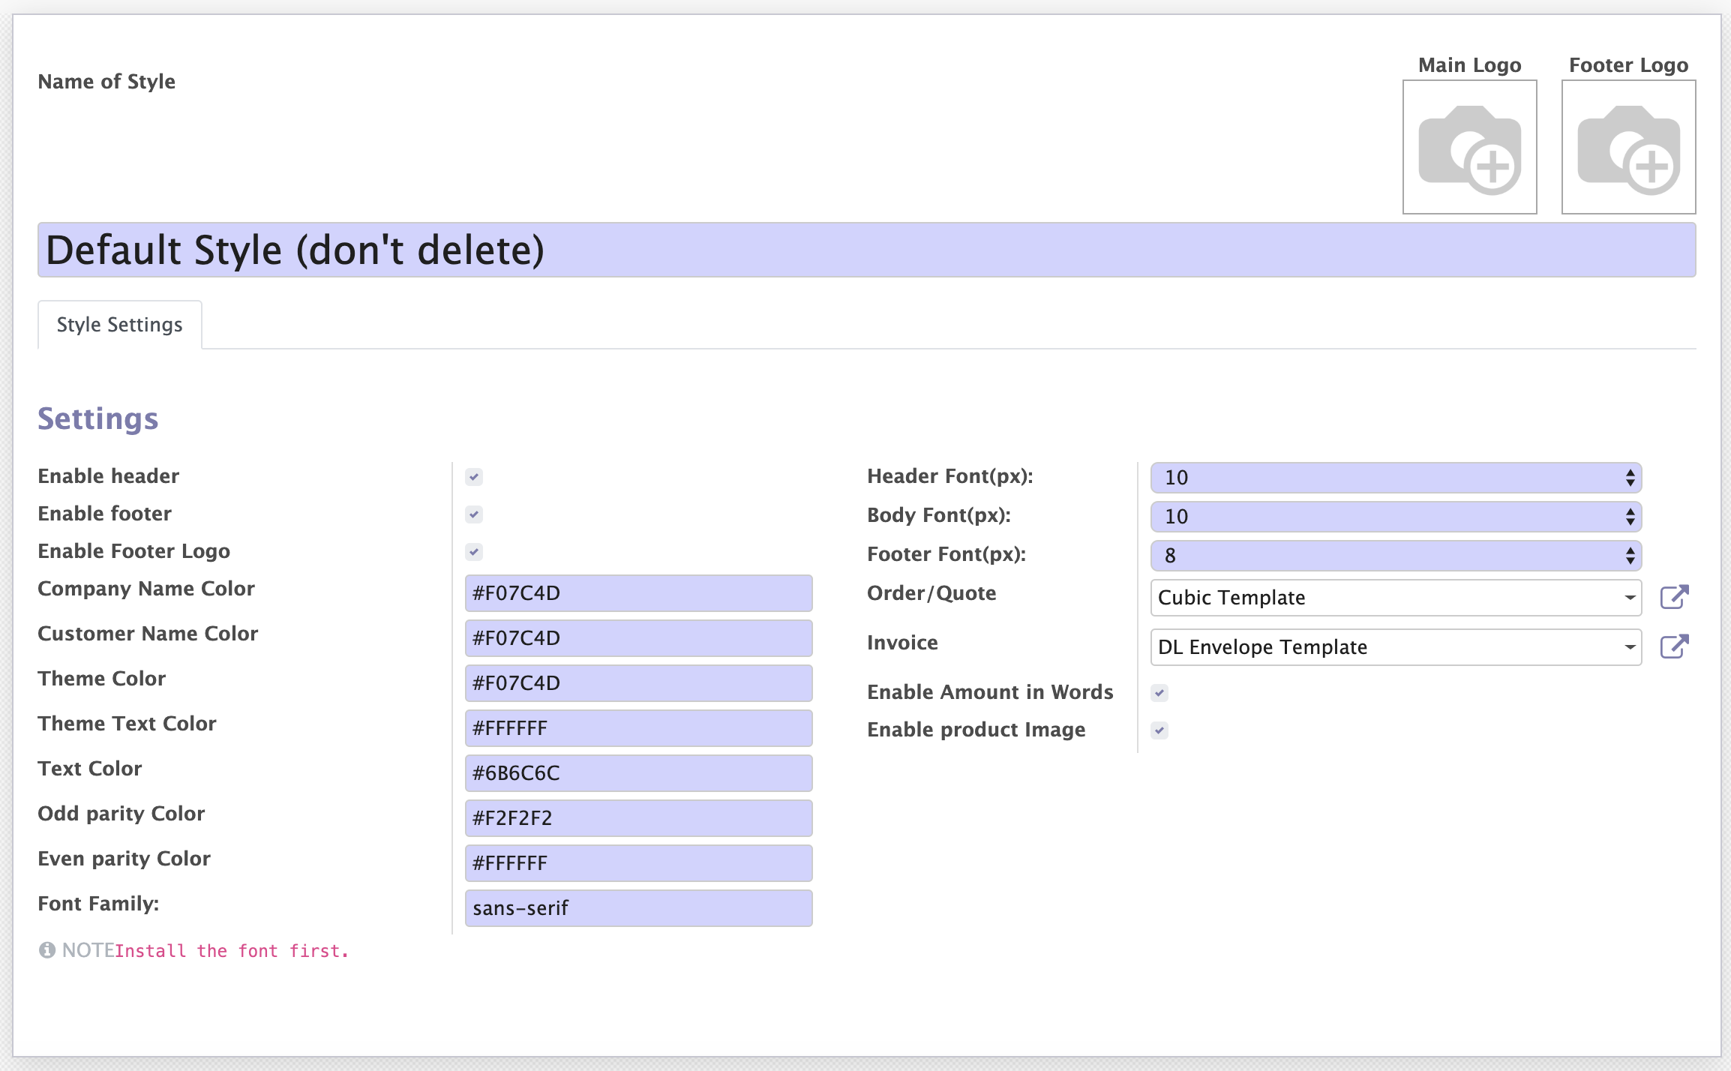
Task: Switch to the Style Settings tab
Action: [x=120, y=325]
